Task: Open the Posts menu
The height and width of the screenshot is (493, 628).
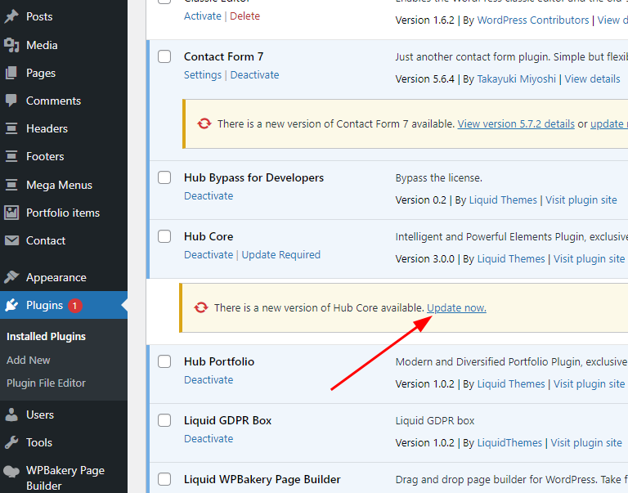Action: pos(39,16)
